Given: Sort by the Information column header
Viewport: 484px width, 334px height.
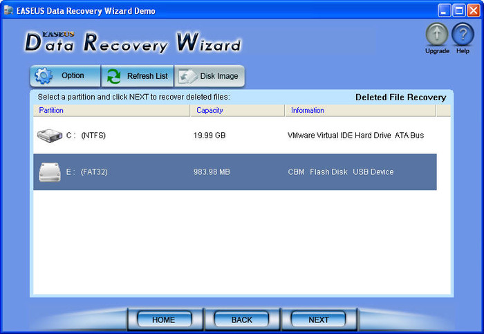Looking at the screenshot, I should 360,111.
